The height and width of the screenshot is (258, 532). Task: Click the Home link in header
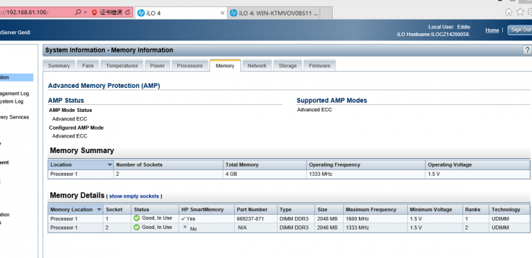click(492, 30)
